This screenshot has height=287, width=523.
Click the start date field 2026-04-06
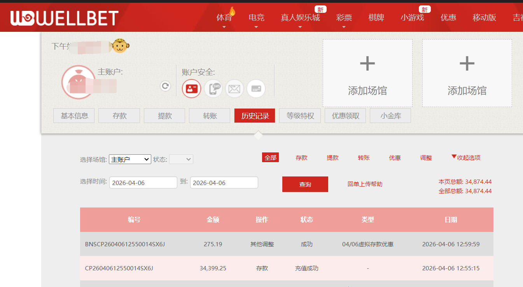[143, 182]
